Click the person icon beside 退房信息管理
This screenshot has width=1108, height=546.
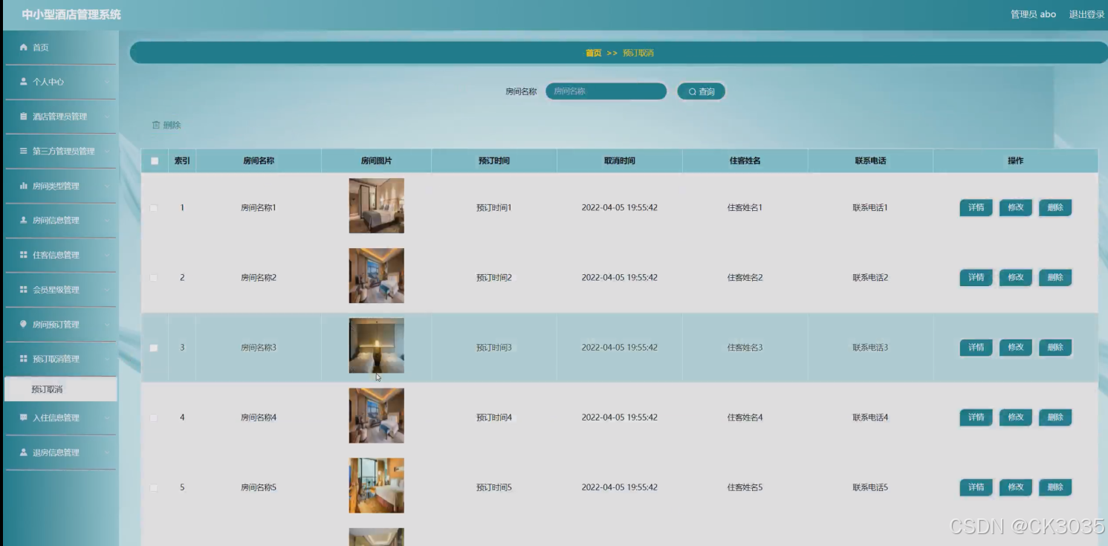[23, 452]
